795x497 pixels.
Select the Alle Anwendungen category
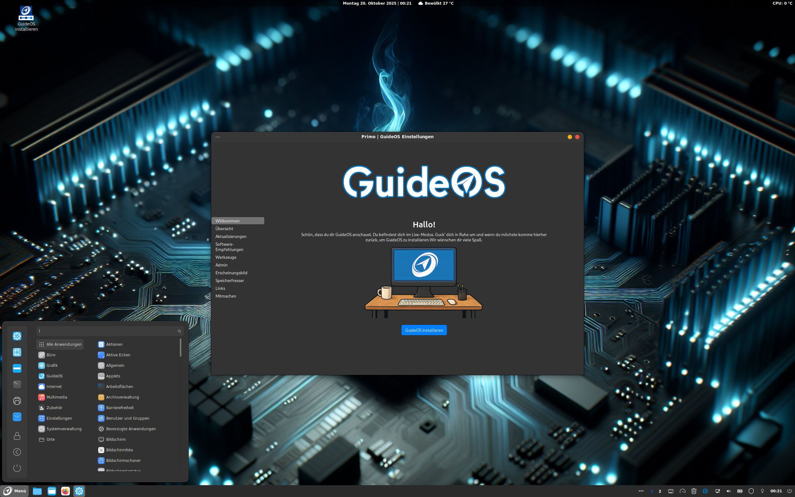pos(60,344)
